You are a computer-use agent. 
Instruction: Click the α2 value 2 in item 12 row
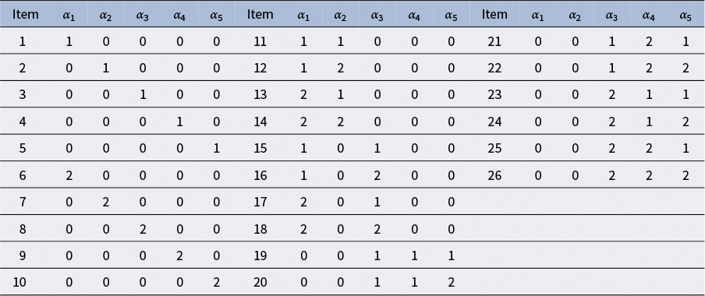(340, 69)
